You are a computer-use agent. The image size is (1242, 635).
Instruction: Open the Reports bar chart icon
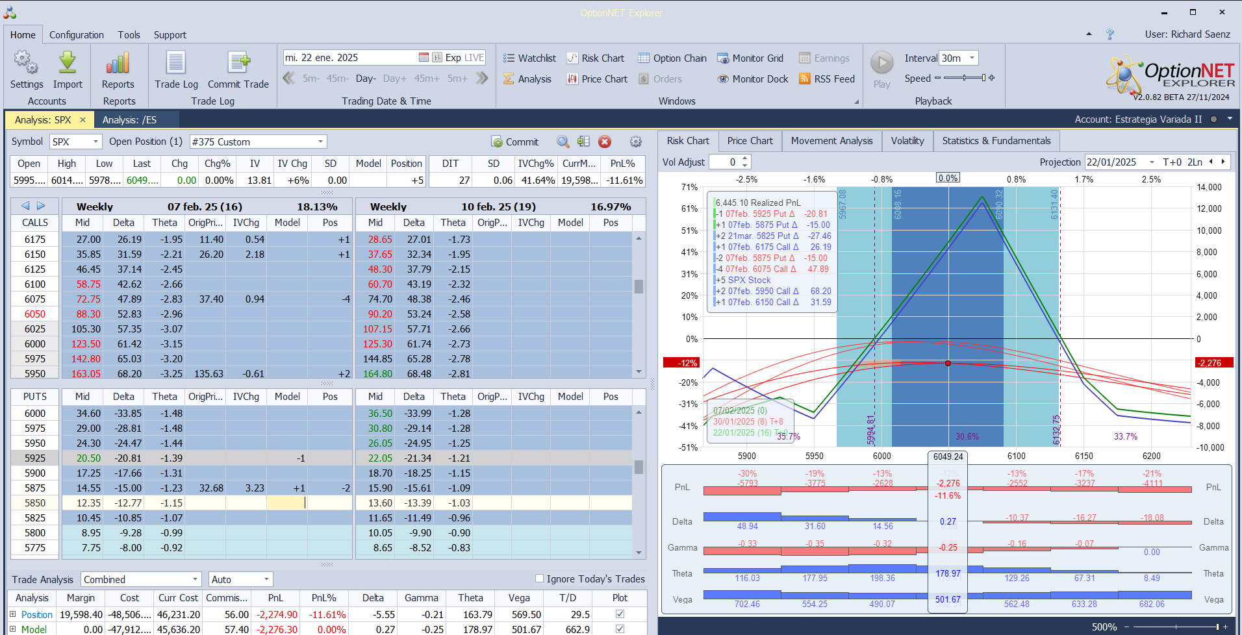click(x=118, y=62)
